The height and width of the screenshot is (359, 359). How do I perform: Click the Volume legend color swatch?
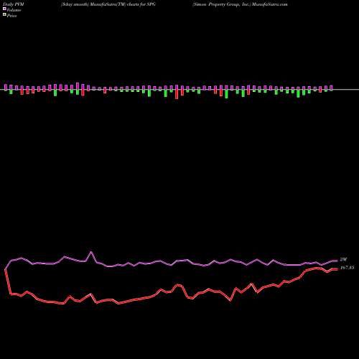[4, 9]
